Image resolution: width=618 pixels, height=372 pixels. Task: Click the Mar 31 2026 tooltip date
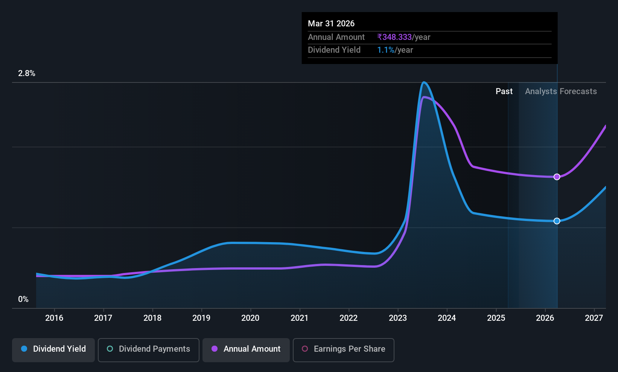tap(331, 23)
